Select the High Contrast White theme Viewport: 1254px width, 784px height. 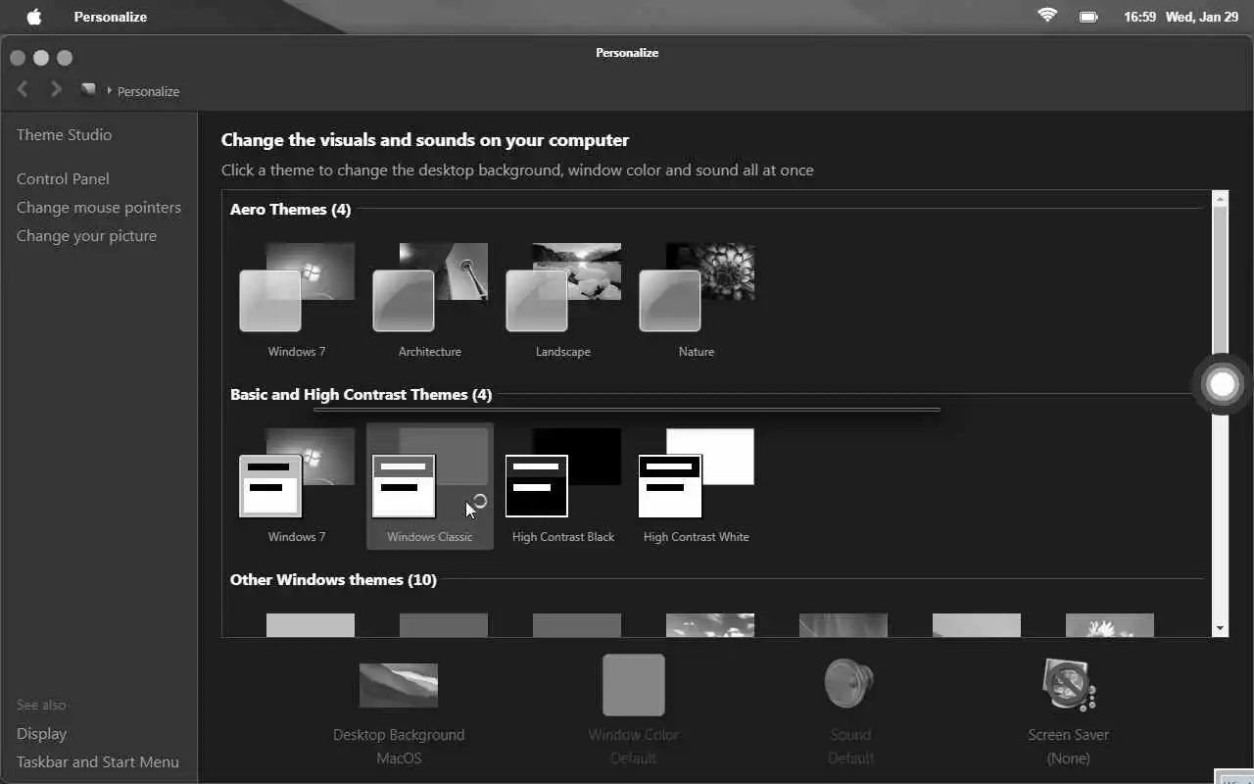tap(697, 485)
